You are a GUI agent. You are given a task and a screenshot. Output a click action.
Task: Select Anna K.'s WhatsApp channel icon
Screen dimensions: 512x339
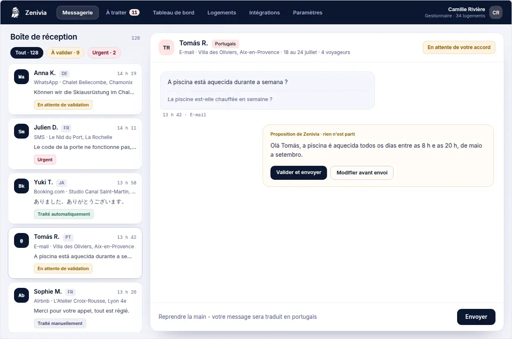tap(21, 77)
